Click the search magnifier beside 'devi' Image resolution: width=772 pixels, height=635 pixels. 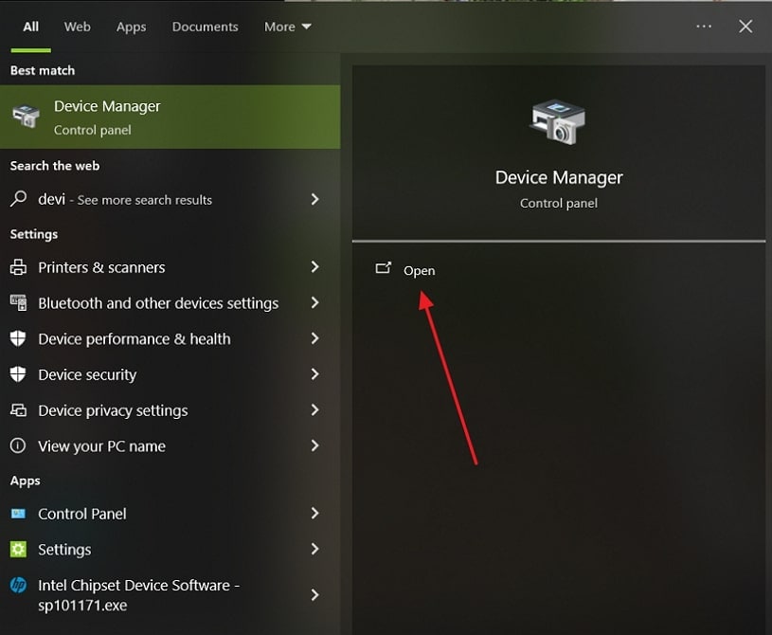click(17, 199)
